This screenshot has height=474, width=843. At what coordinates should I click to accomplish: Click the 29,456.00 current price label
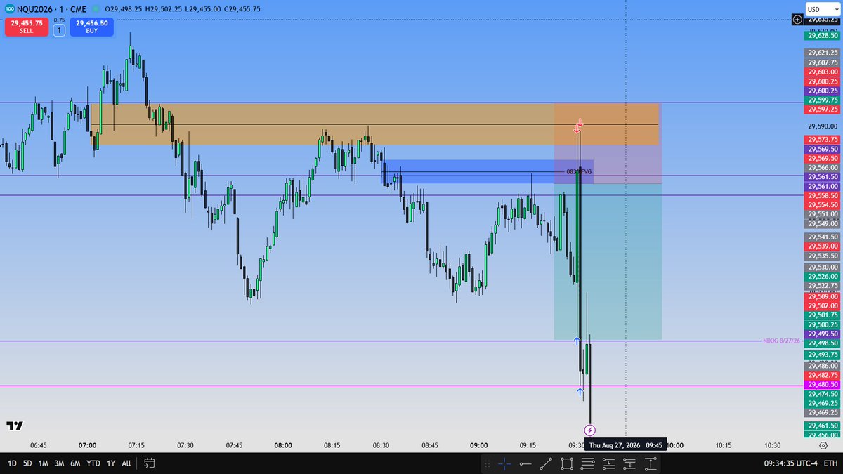tap(823, 435)
